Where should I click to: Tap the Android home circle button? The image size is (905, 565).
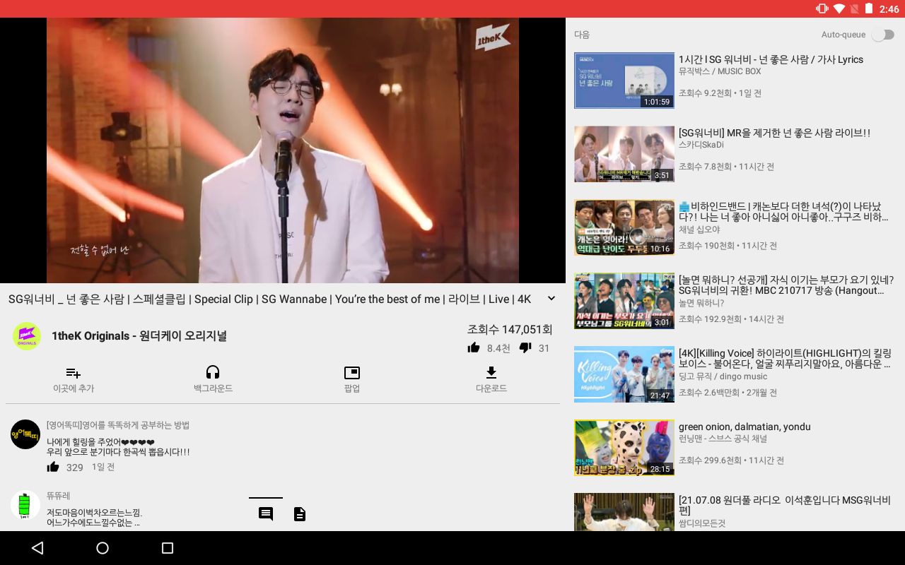click(x=103, y=548)
